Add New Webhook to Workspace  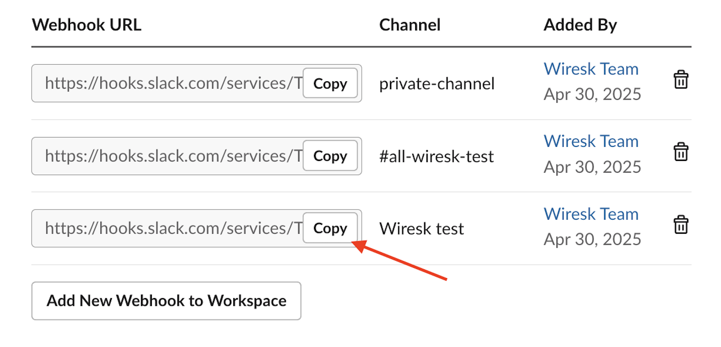(166, 301)
